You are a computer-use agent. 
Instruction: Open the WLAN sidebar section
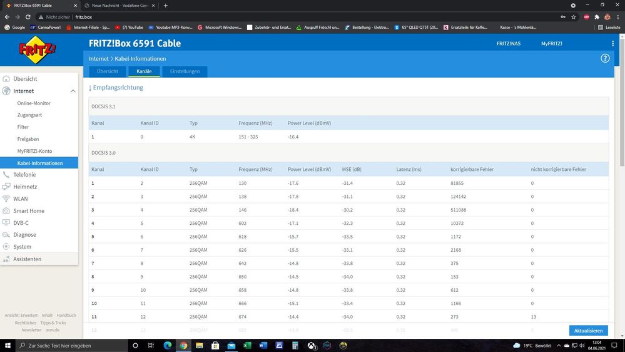point(20,199)
